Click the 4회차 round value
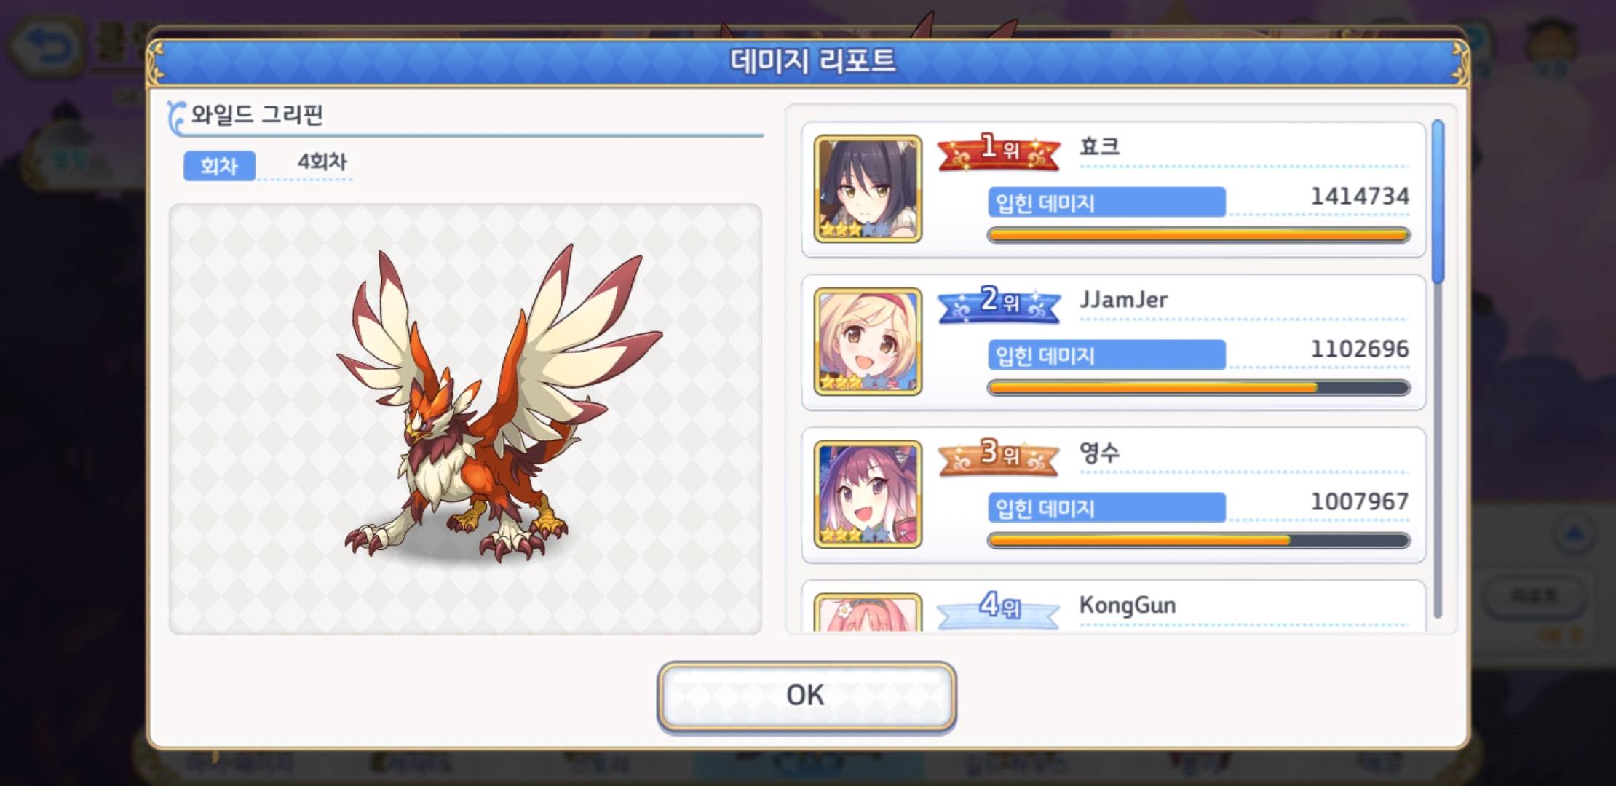The image size is (1616, 786). [x=322, y=162]
